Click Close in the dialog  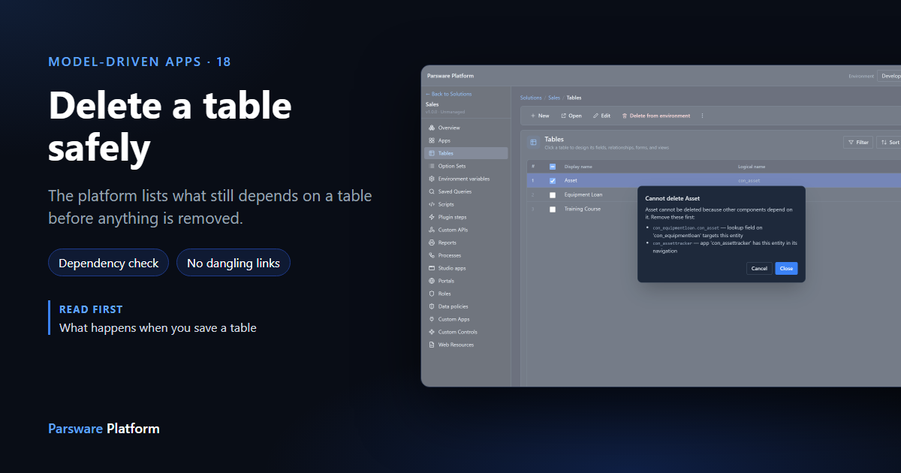(x=786, y=268)
